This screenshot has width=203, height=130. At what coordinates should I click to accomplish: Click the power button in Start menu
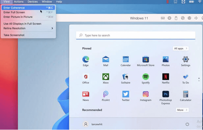pyautogui.click(x=187, y=124)
